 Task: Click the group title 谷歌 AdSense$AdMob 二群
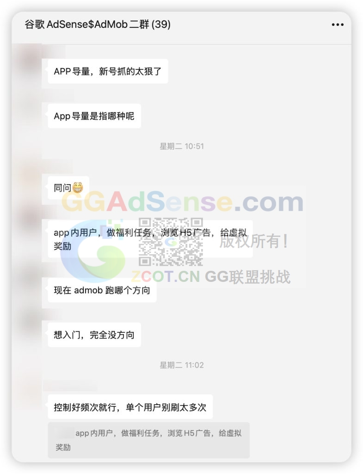tap(87, 24)
